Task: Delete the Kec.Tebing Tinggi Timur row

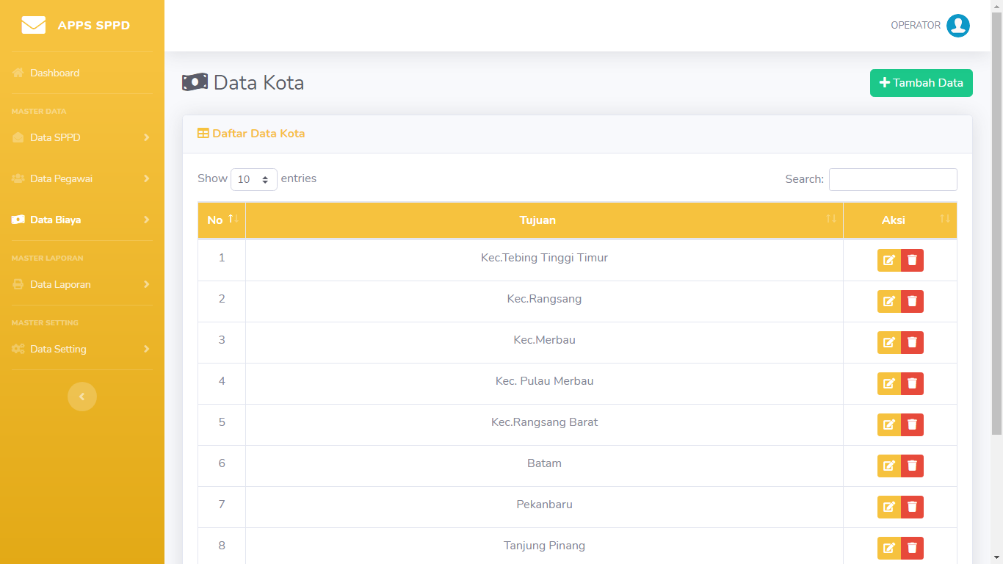Action: [912, 260]
